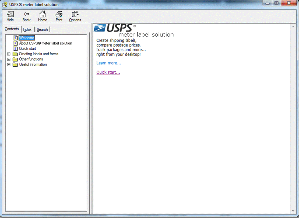This screenshot has height=218, width=299.
Task: Switch to the Index tab
Action: click(x=27, y=30)
